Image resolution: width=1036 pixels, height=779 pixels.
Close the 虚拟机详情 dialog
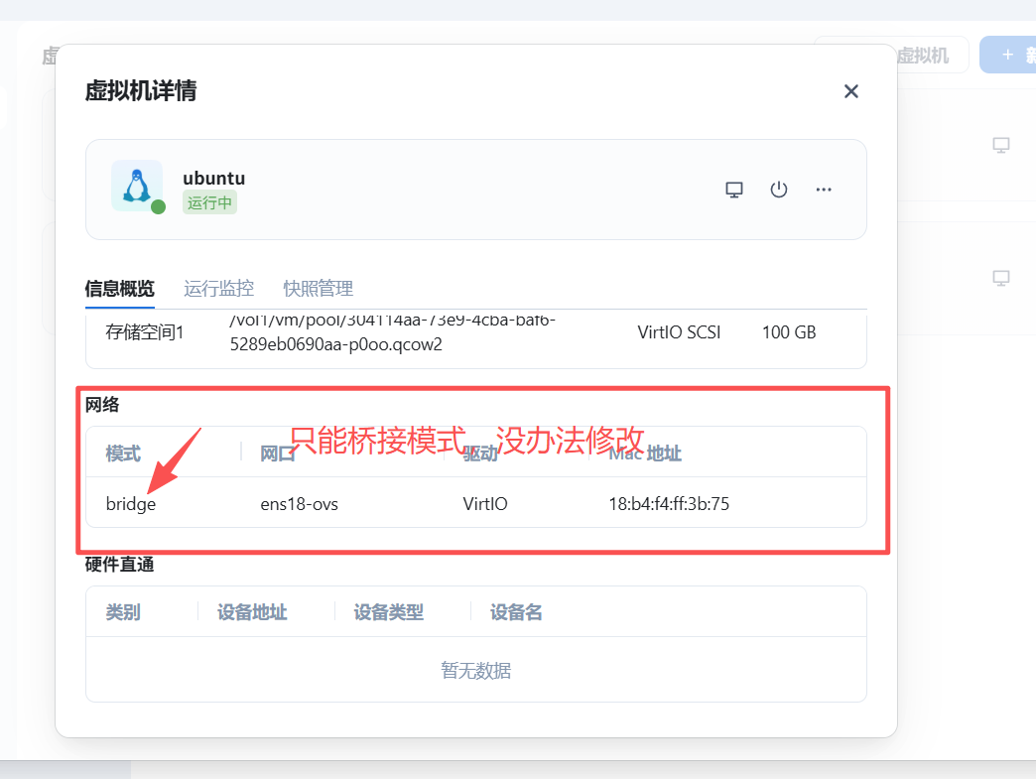(850, 91)
